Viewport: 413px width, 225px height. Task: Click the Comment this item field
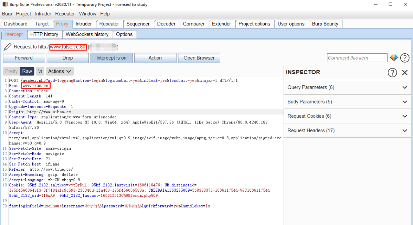point(357,58)
